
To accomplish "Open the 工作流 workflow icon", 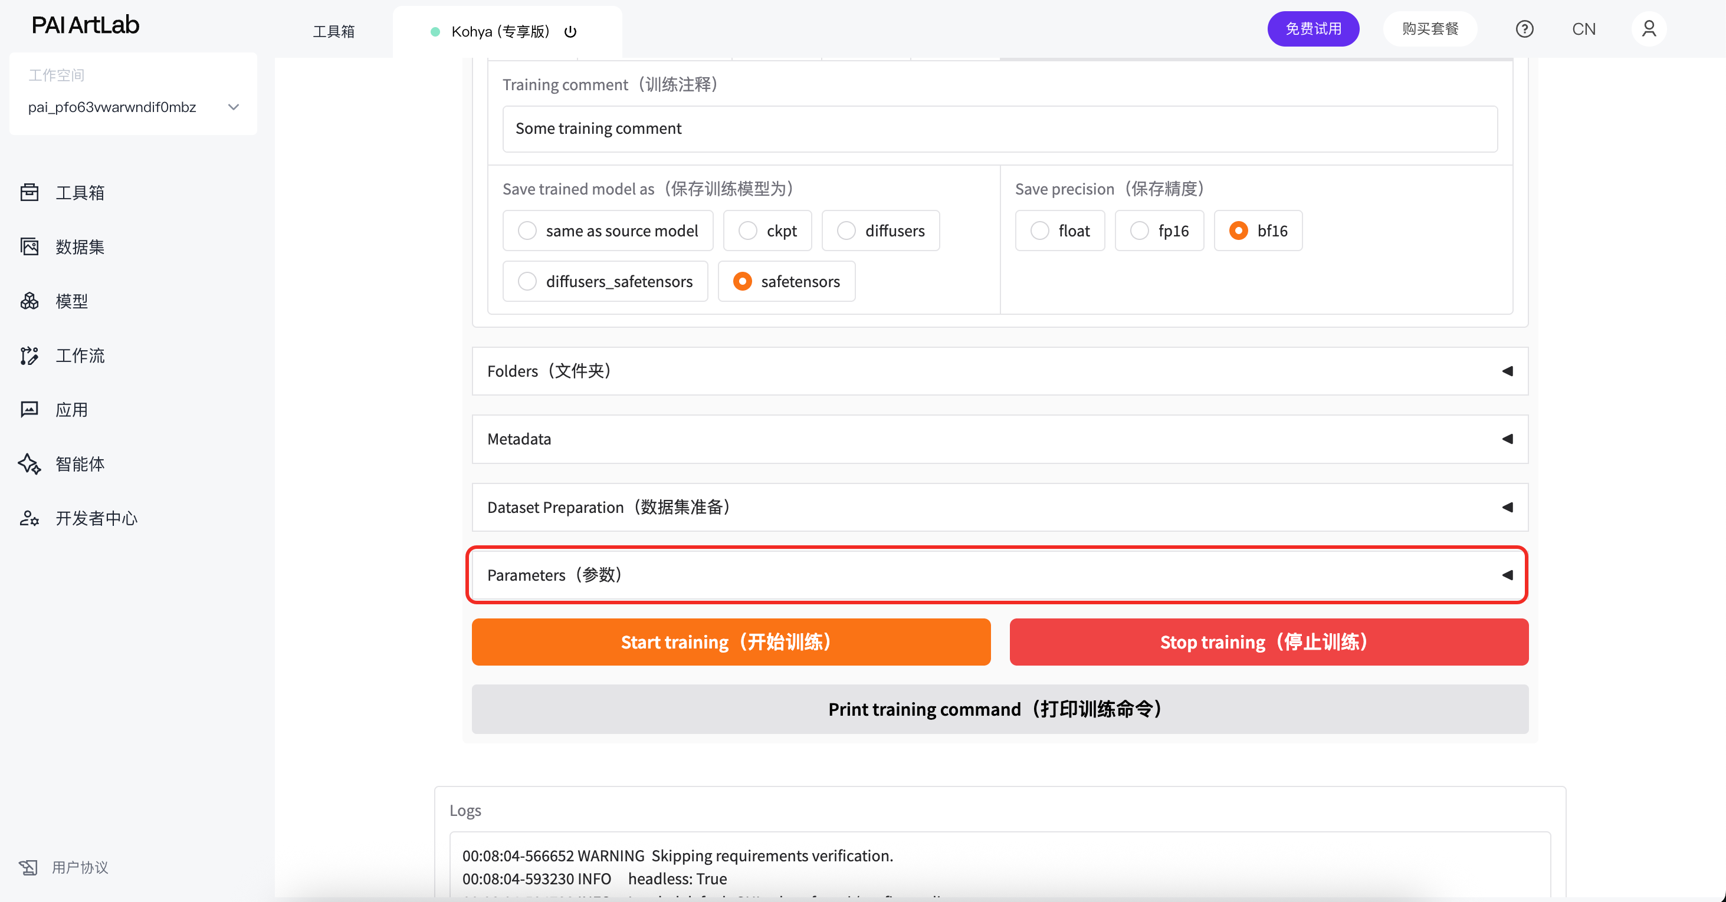I will coord(29,355).
